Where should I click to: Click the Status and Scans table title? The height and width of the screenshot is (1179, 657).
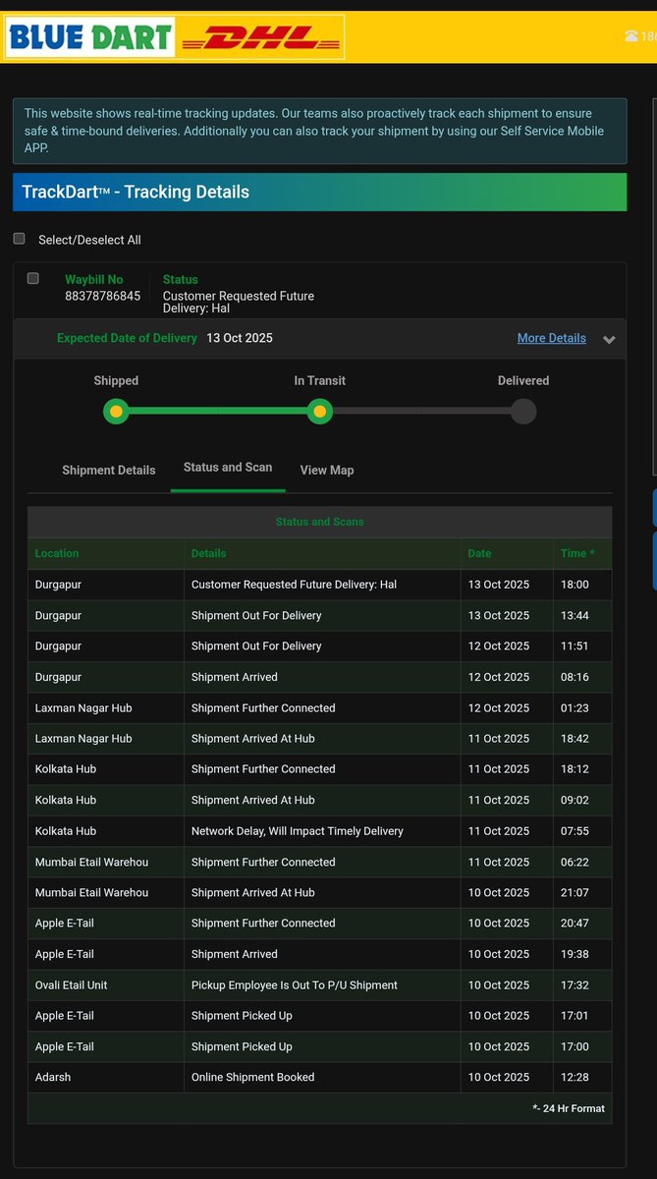click(x=319, y=522)
